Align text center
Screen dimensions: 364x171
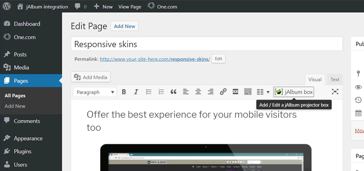pyautogui.click(x=198, y=92)
